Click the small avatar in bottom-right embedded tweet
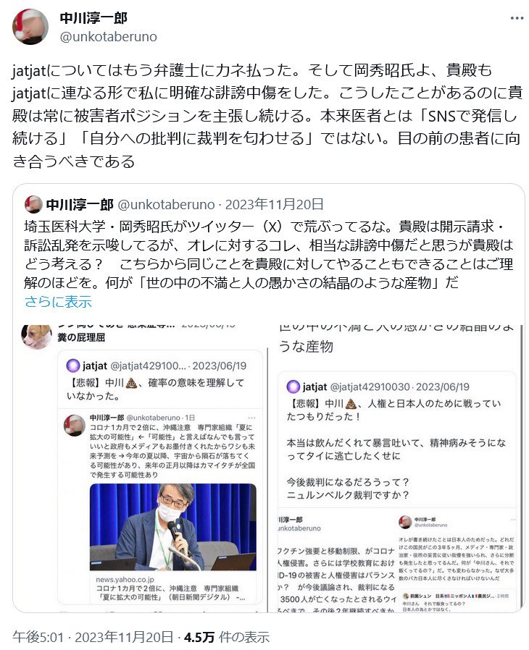Image resolution: width=529 pixels, height=650 pixels. 405,522
